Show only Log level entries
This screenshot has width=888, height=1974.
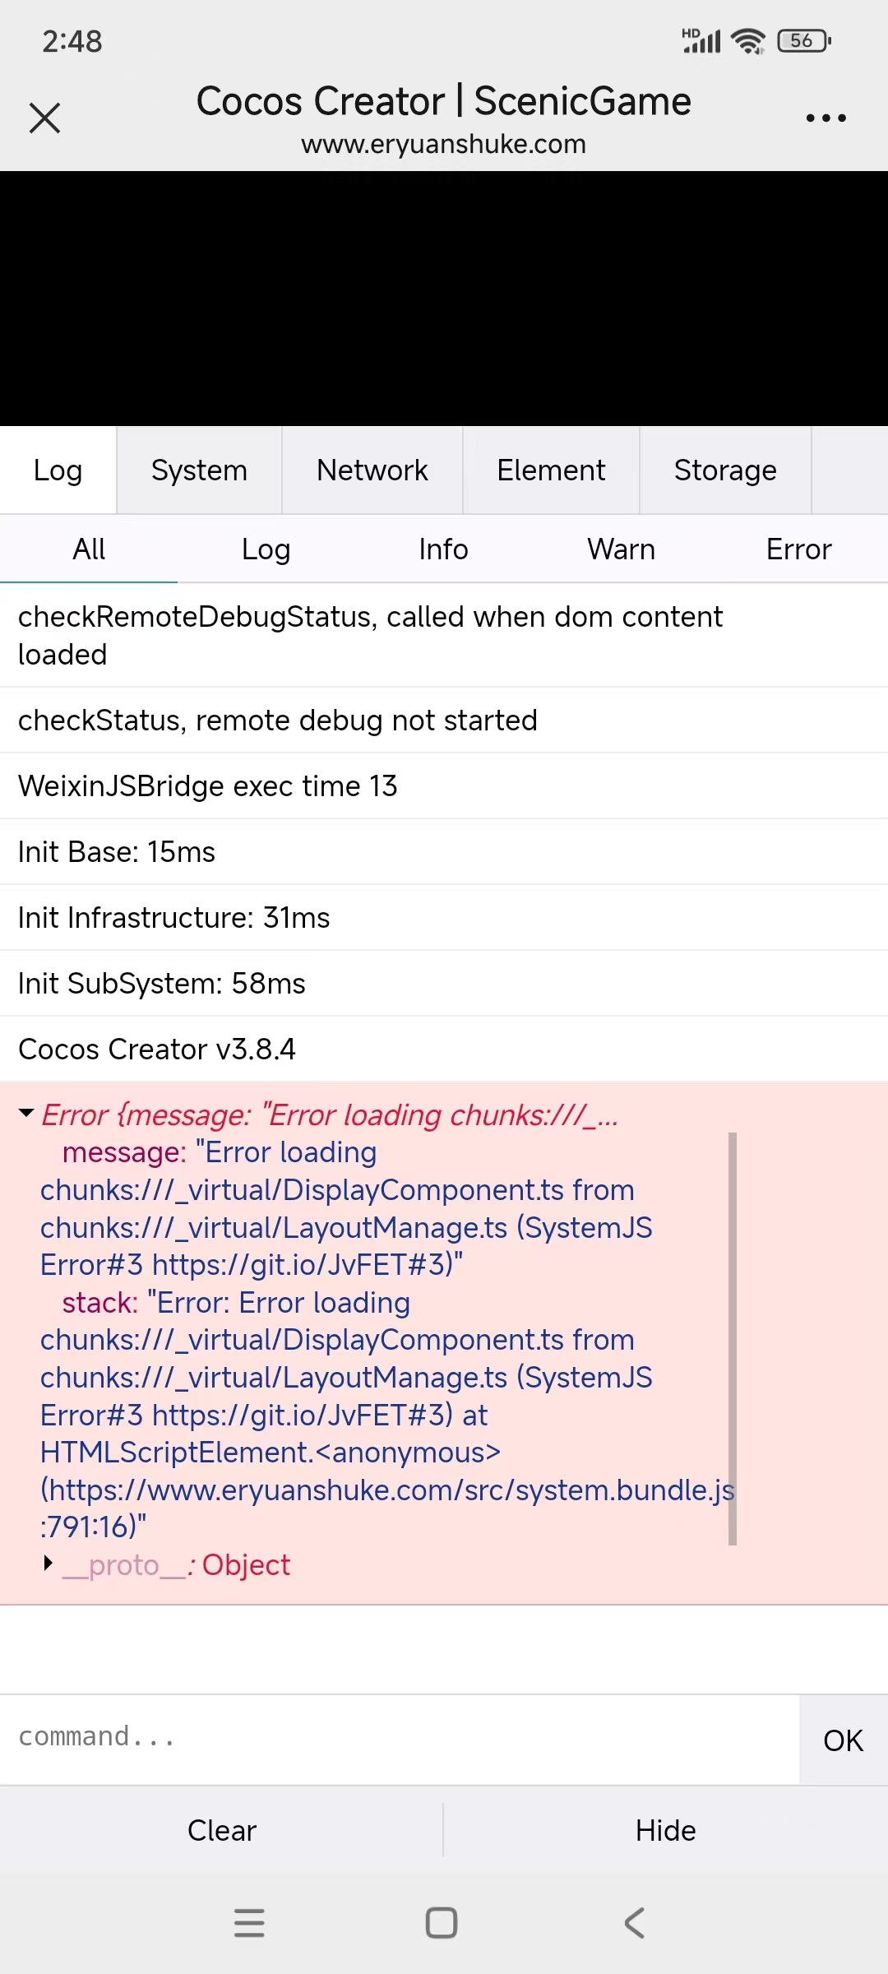tap(266, 549)
